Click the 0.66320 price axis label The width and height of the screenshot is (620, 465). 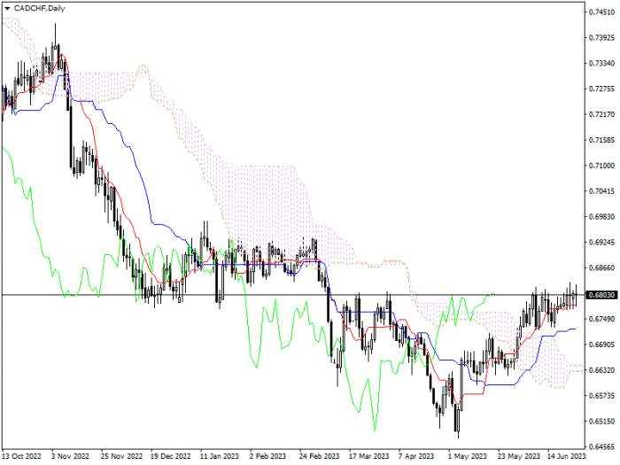point(601,370)
